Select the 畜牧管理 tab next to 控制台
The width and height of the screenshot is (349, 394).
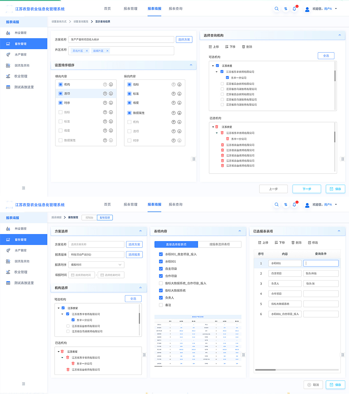(105, 218)
